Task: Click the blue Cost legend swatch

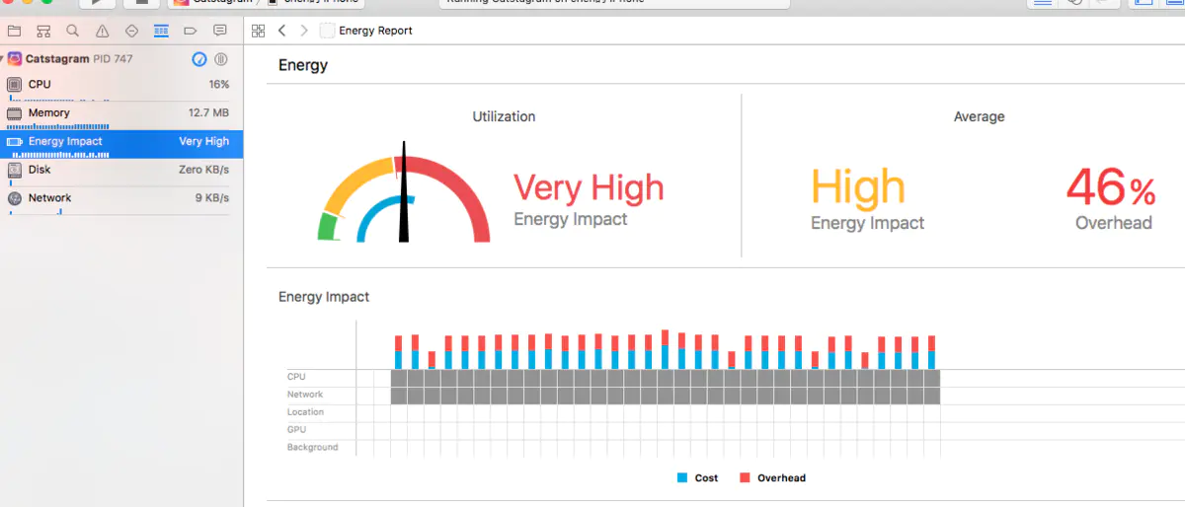Action: click(x=682, y=477)
